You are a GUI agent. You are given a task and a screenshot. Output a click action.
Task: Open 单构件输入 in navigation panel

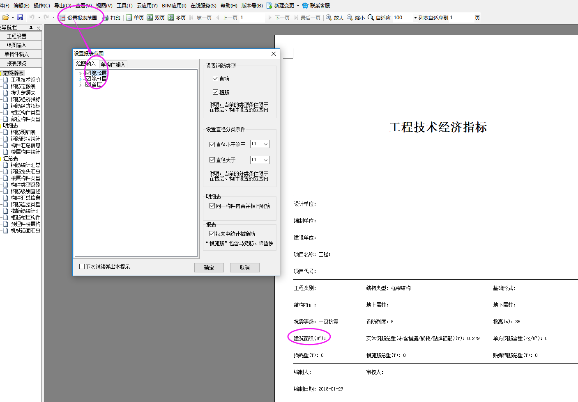[21, 54]
